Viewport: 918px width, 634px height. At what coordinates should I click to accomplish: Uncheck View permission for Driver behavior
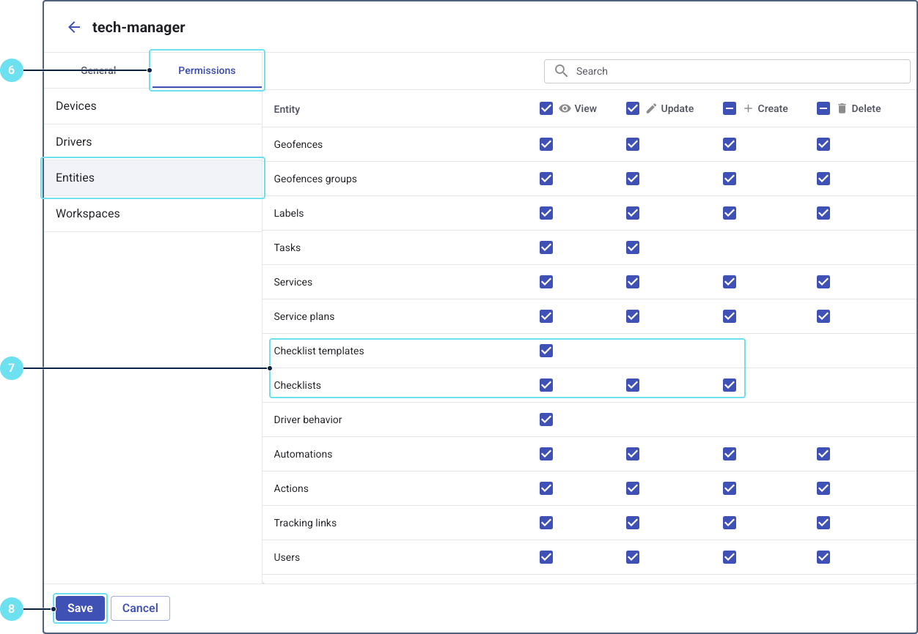(x=546, y=419)
